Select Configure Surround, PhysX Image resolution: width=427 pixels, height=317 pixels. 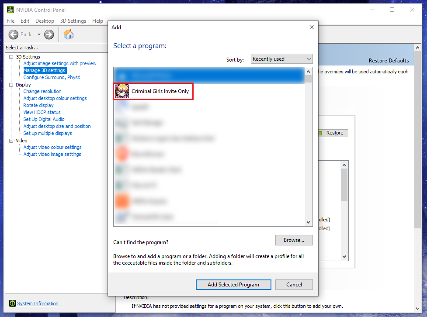[x=52, y=77]
